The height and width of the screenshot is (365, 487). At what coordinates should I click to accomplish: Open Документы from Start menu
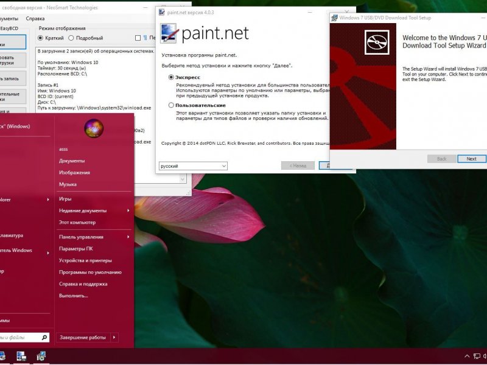click(72, 161)
